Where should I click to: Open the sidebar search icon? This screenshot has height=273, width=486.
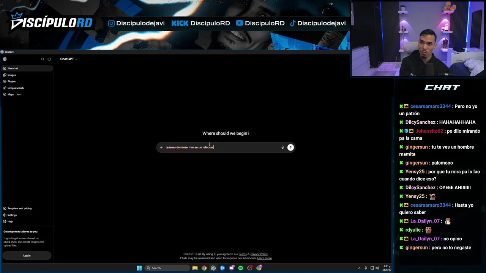point(43,59)
